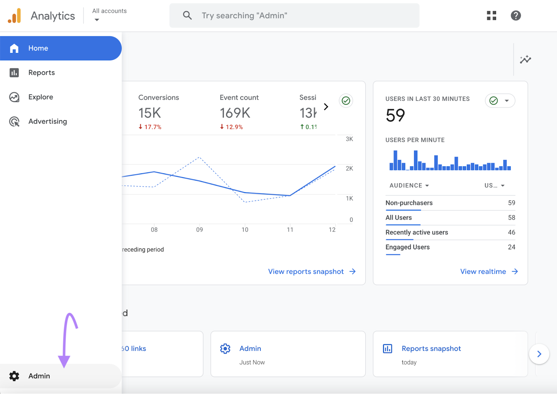Click the View reports snapshot link
557x394 pixels.
306,271
